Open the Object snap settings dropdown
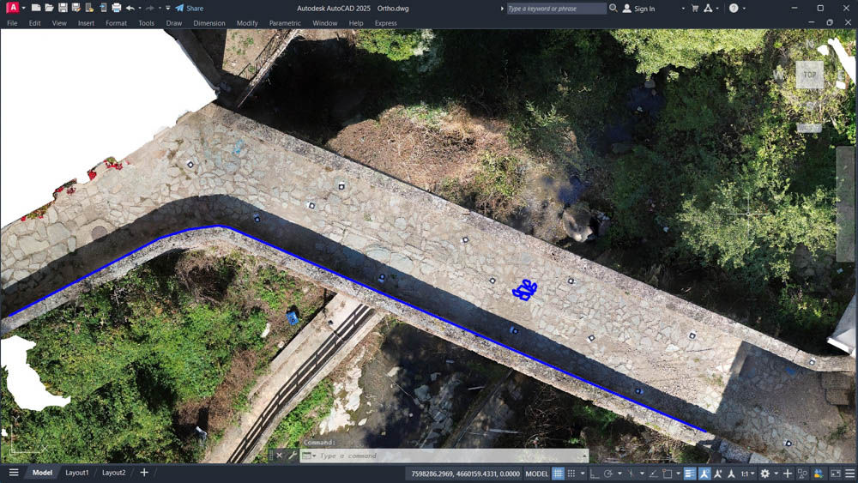The height and width of the screenshot is (483, 858). pos(678,474)
